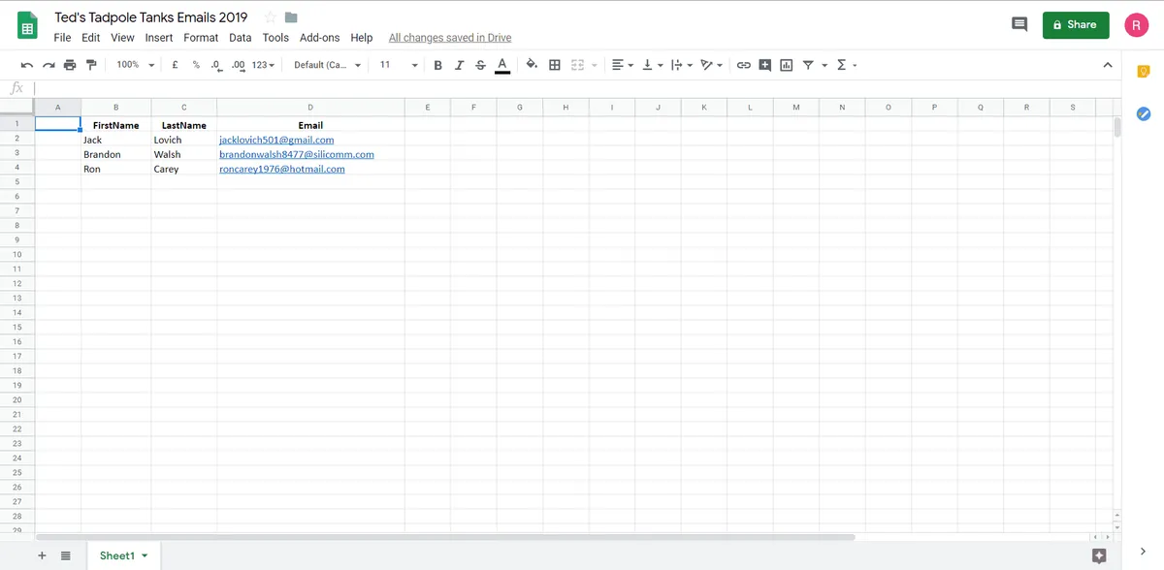The image size is (1164, 570).
Task: Open the Add-ons menu
Action: 320,38
